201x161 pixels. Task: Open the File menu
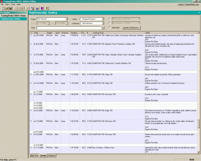click(x=2, y=4)
